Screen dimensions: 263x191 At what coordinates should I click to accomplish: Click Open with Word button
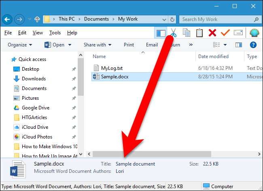(x=54, y=45)
